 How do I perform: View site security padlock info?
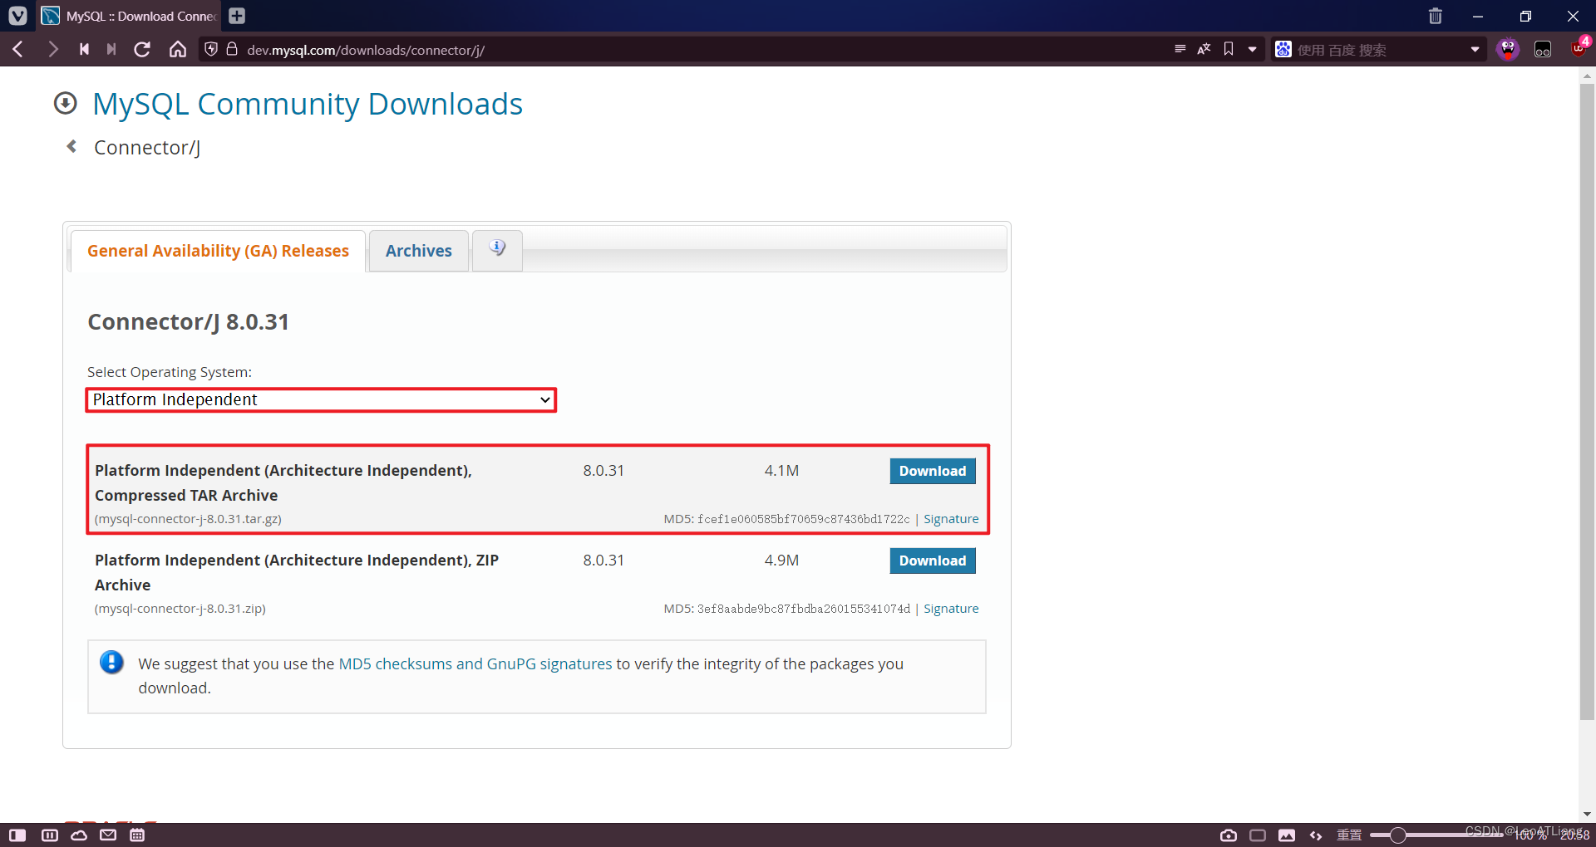pyautogui.click(x=232, y=50)
